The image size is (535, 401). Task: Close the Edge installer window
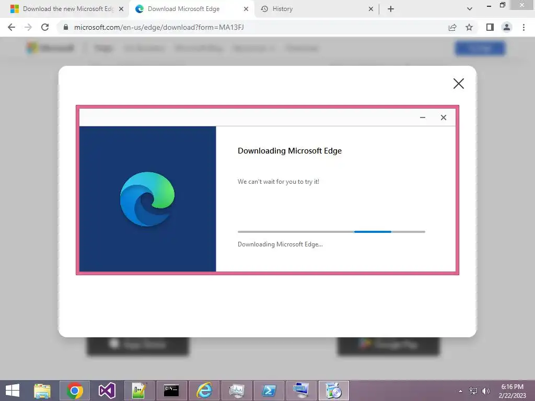point(443,117)
